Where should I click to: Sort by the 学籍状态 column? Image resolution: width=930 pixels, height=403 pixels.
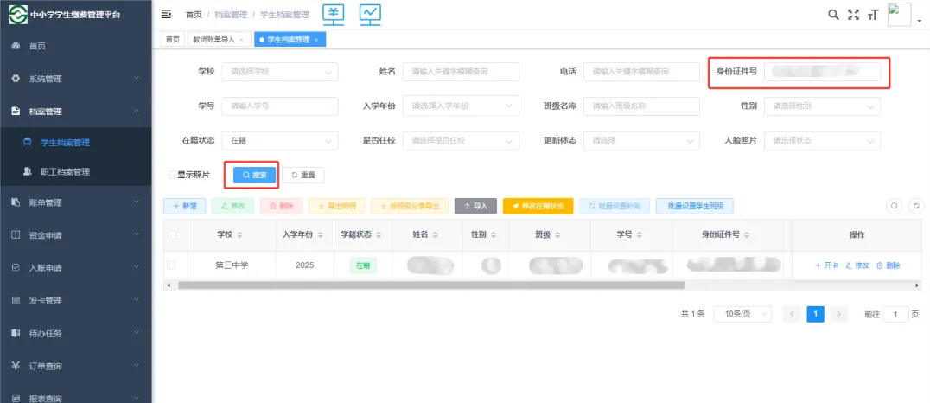(x=379, y=235)
